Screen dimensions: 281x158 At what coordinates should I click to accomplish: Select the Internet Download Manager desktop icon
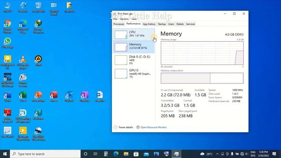(38, 27)
